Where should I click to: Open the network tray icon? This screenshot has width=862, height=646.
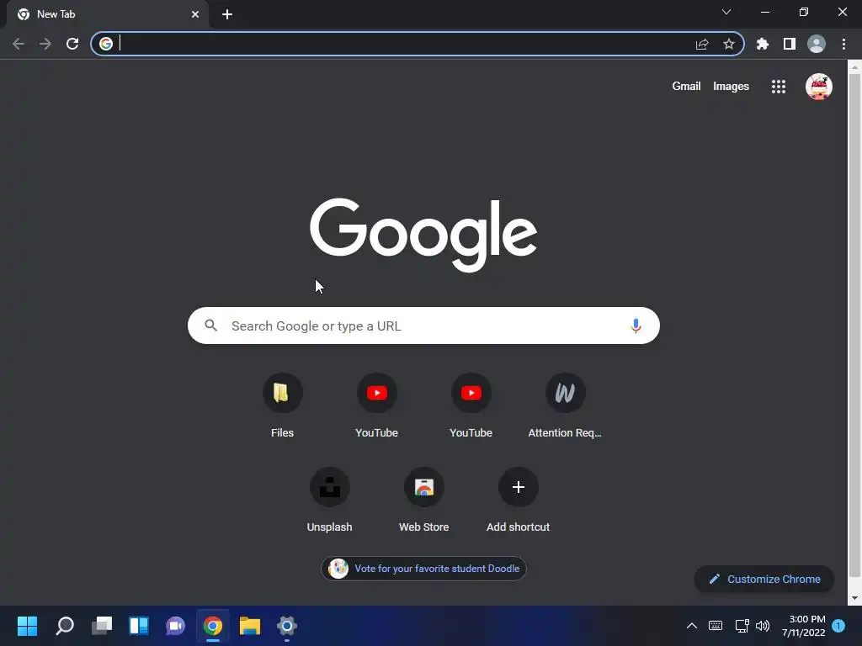point(742,626)
